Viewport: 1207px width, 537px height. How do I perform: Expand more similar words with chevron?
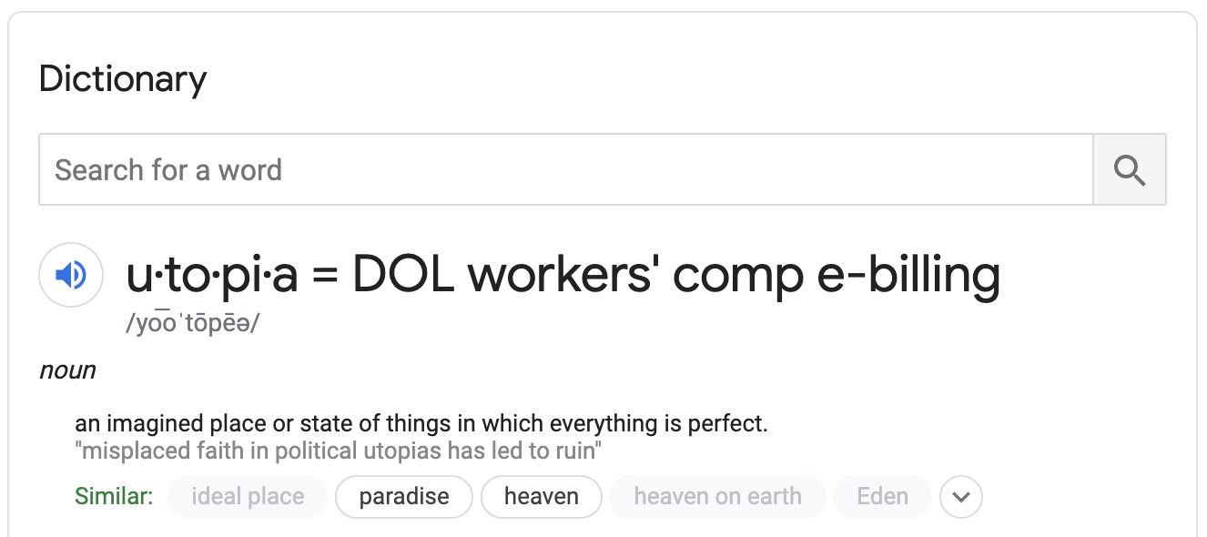tap(961, 497)
